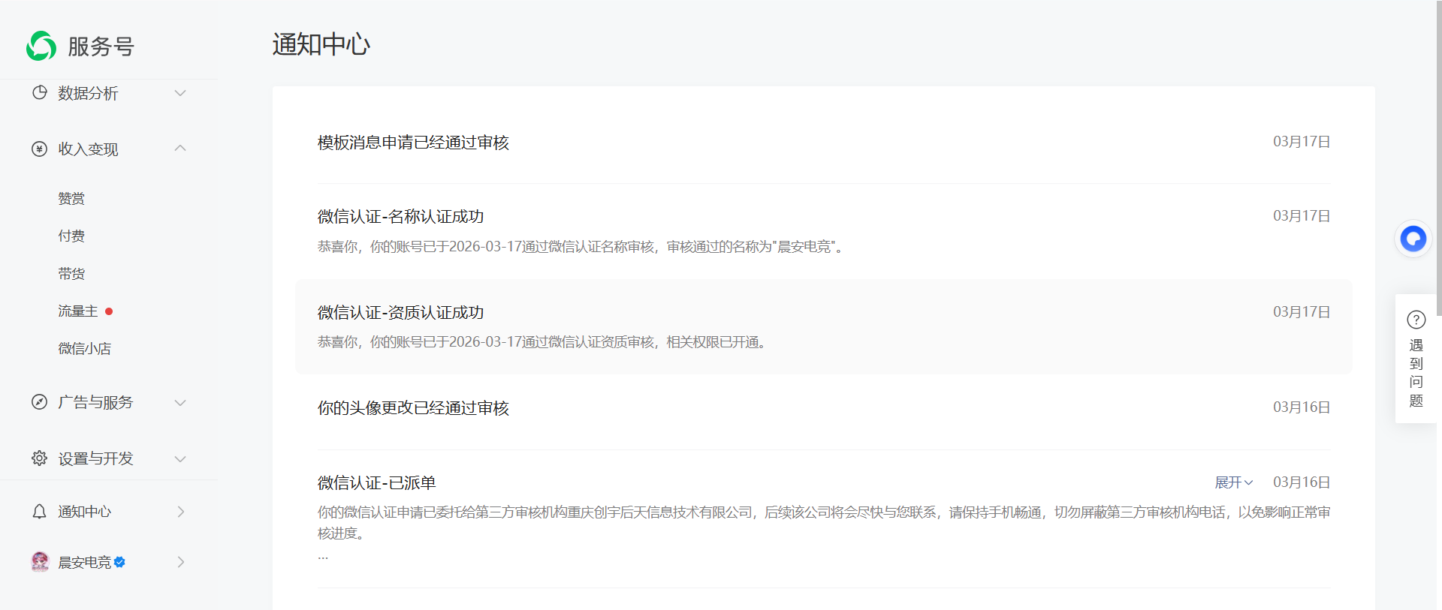Open the 通知中心 arrow in the sidebar
The height and width of the screenshot is (610, 1442).
coord(181,512)
